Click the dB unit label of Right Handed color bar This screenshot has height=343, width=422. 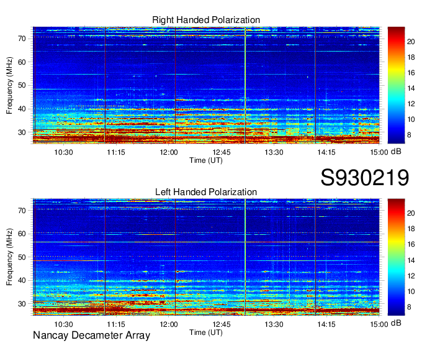click(396, 152)
